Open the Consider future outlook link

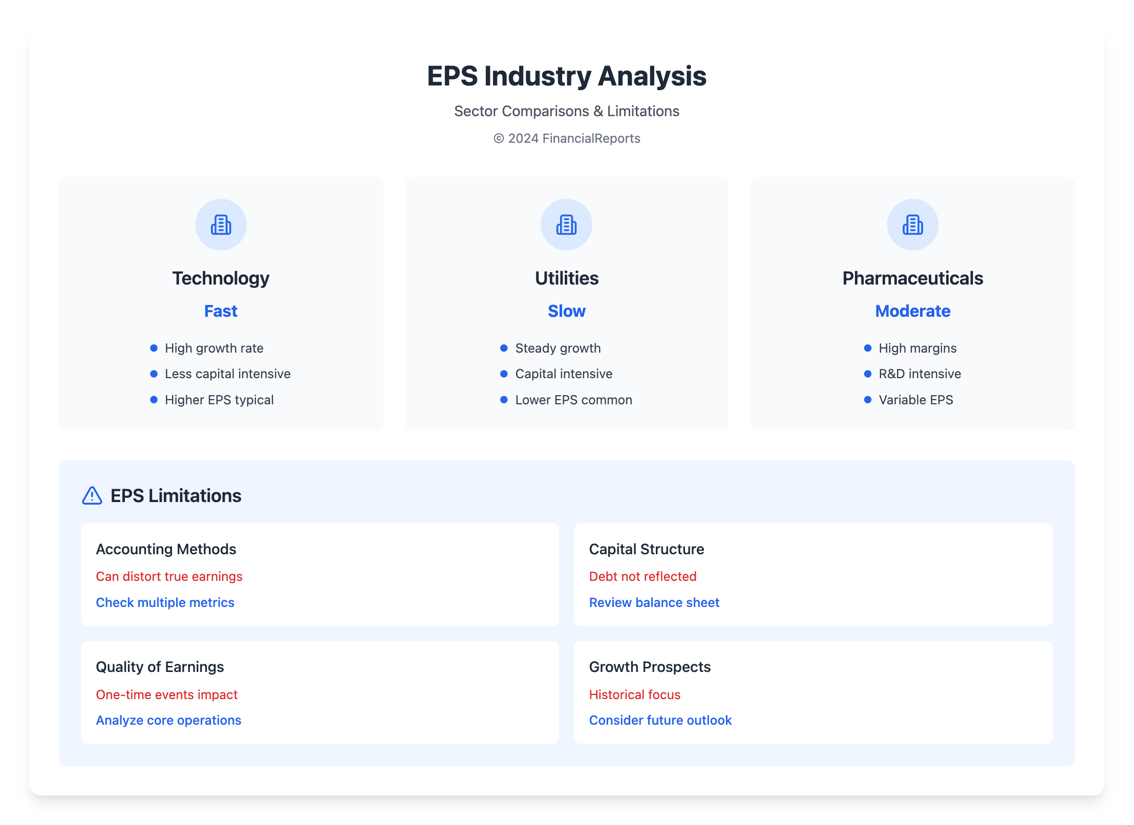(x=660, y=720)
